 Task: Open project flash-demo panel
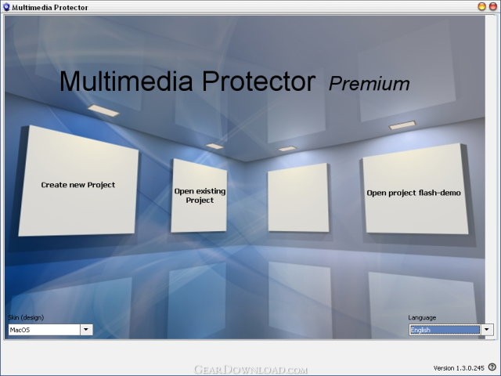coord(414,190)
